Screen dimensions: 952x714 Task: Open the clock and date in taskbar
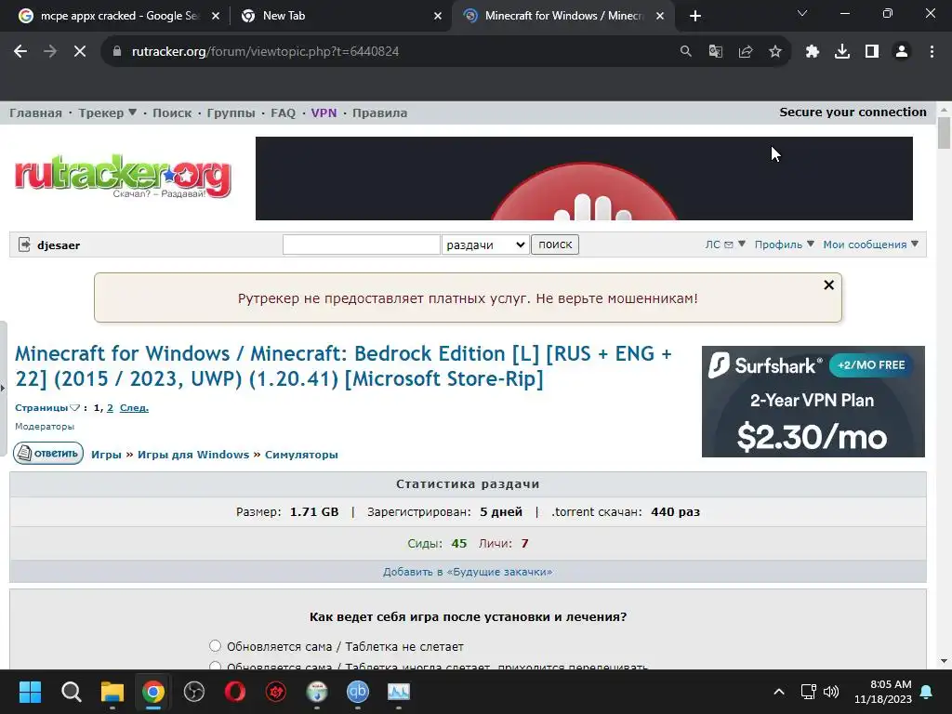[883, 692]
